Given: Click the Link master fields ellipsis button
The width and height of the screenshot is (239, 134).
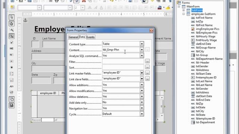Looking at the screenshot, I should tap(148, 73).
